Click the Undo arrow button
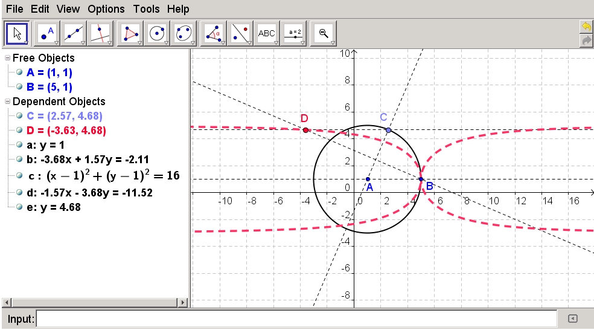594x330 pixels. (586, 27)
